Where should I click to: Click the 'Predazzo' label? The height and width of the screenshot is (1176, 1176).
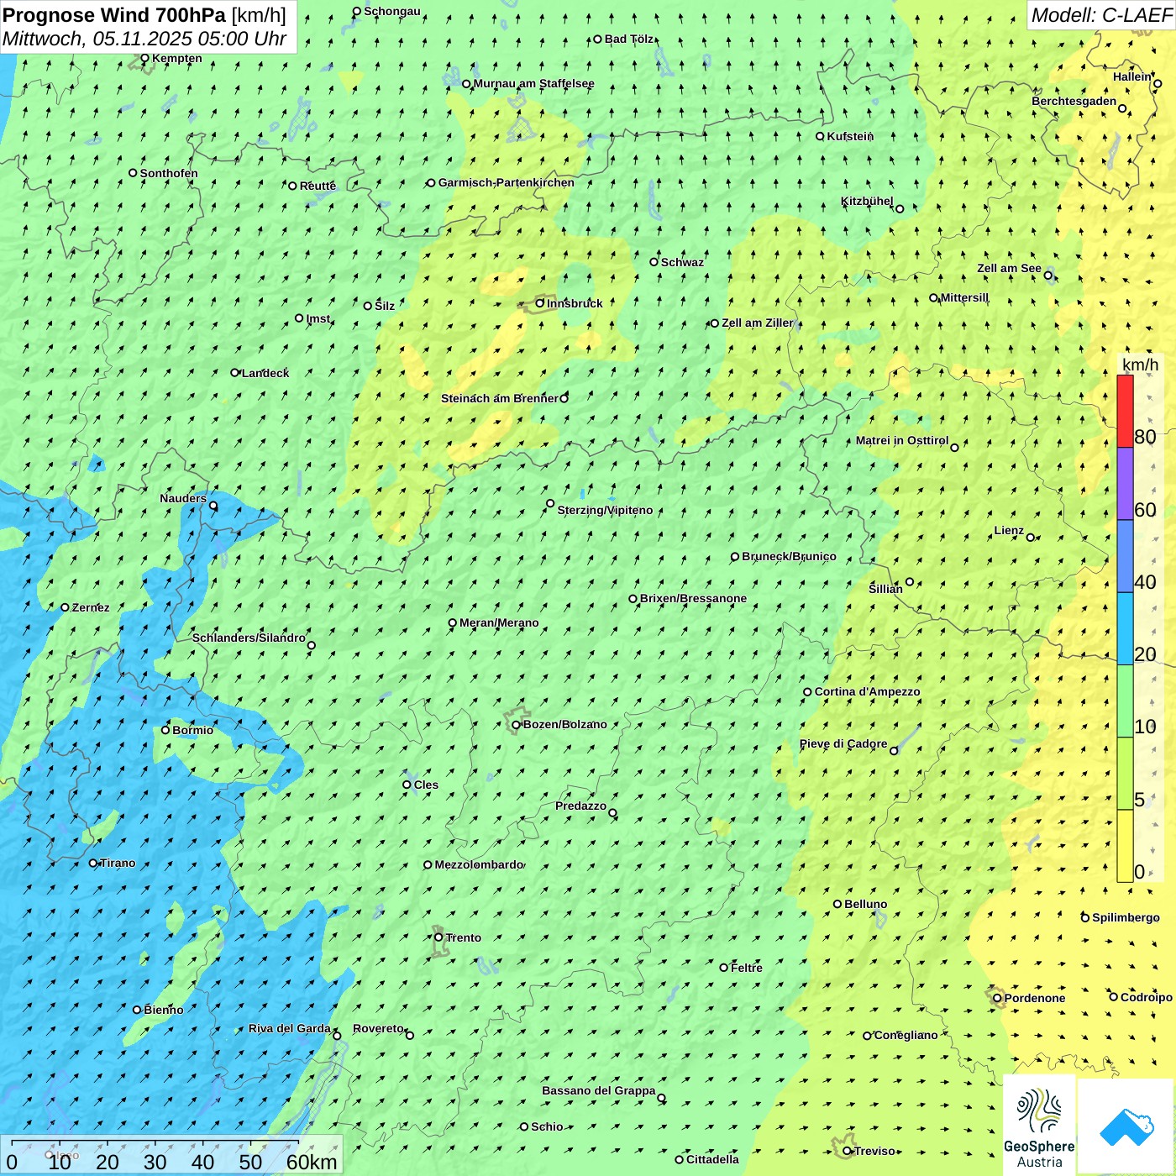coord(580,806)
